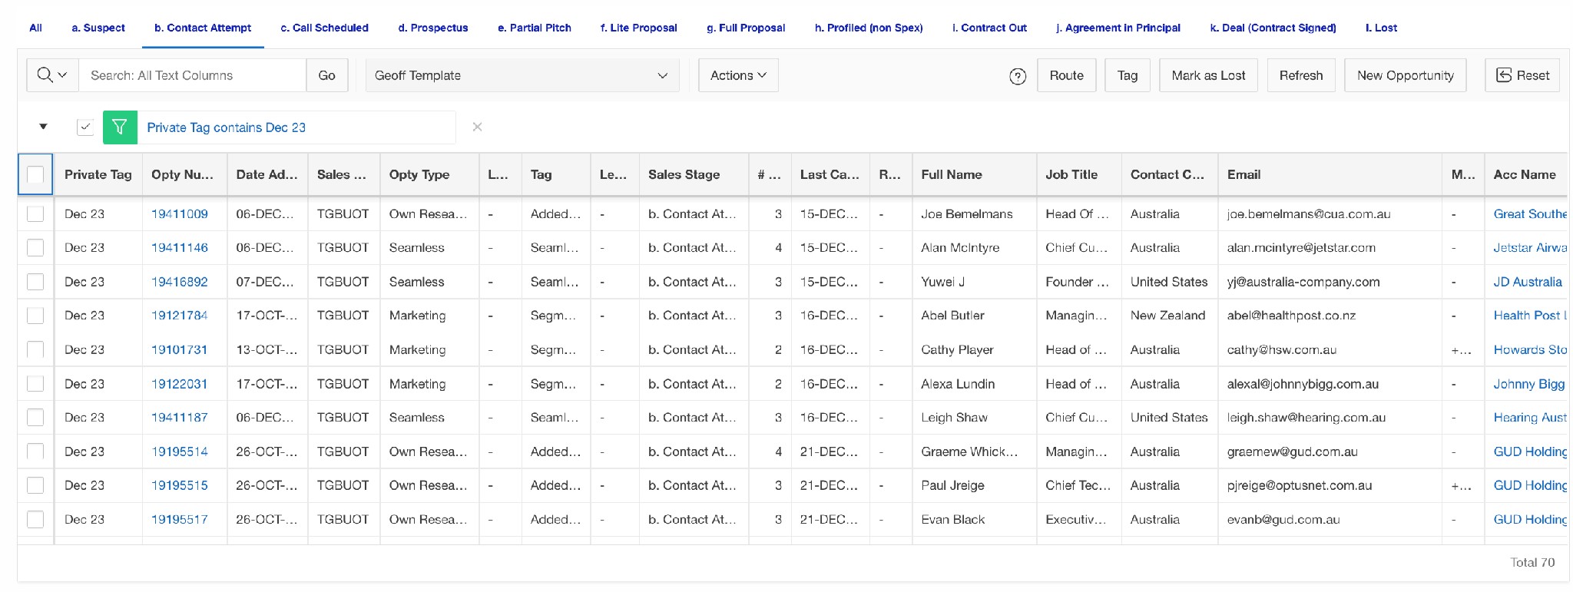
Task: Click the Refresh button
Action: 1300,75
